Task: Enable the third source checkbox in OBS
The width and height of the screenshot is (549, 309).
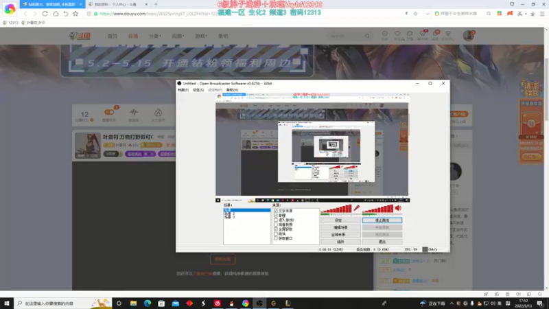Action: pos(276,220)
